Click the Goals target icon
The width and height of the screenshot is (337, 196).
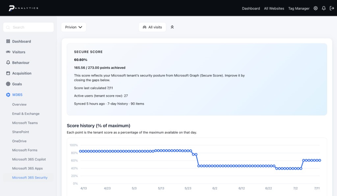point(8,84)
